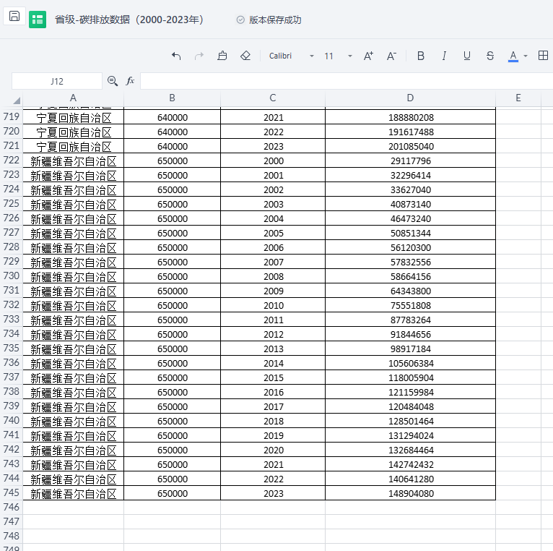553x551 pixels.
Task: Toggle italic formatting
Action: 444,56
